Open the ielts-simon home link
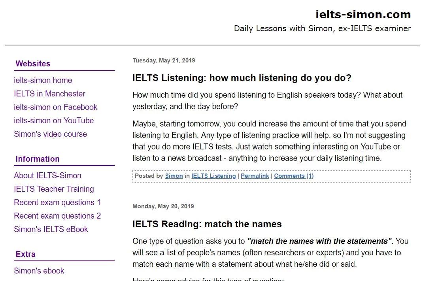The width and height of the screenshot is (423, 281). coord(43,80)
